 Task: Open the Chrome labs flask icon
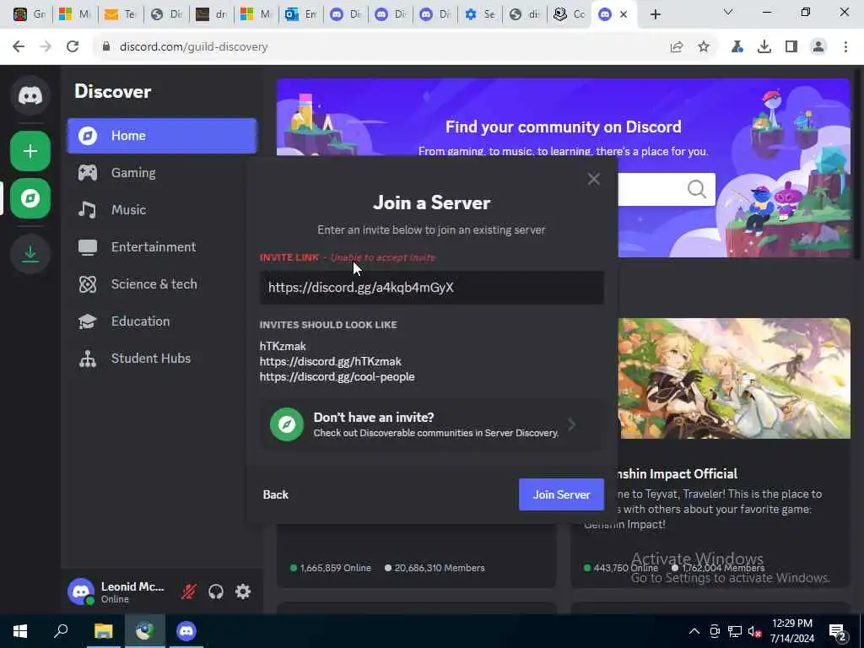coord(737,47)
